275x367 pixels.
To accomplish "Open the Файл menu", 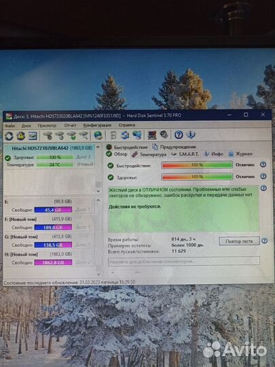I will 10,126.
